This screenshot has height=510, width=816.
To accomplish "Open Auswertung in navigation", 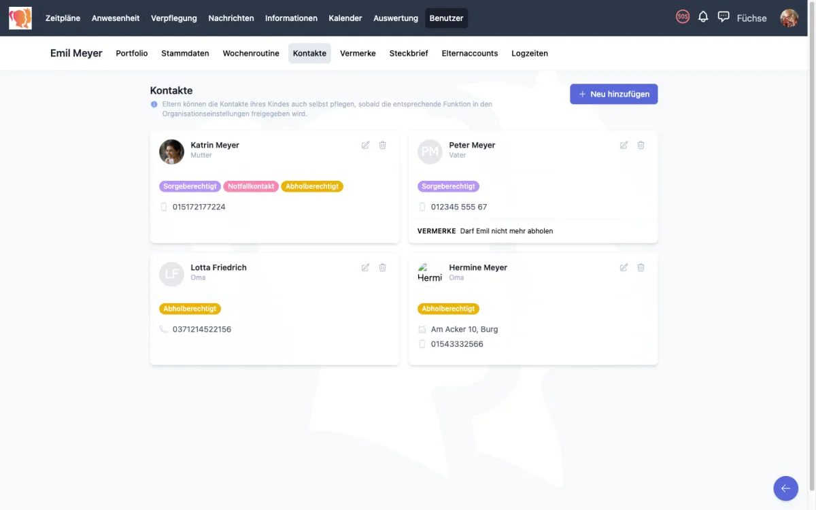I will 396,18.
